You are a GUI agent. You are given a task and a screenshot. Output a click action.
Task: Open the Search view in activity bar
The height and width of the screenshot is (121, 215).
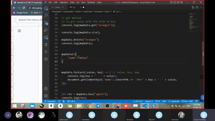click(46, 15)
